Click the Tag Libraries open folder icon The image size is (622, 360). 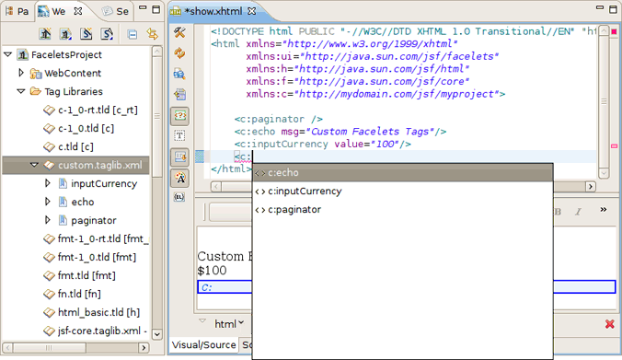tap(36, 91)
